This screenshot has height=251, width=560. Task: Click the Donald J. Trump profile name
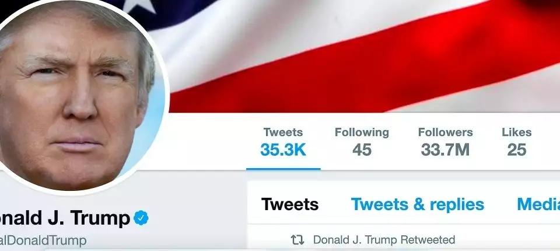65,218
